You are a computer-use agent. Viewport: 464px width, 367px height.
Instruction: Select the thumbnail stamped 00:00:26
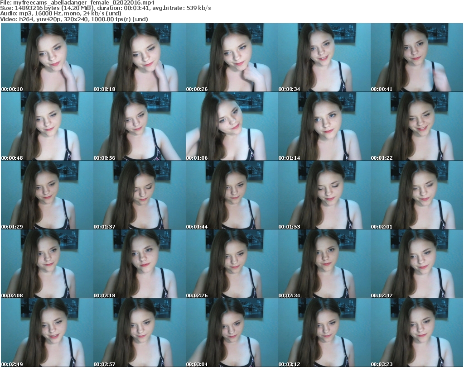coord(232,57)
